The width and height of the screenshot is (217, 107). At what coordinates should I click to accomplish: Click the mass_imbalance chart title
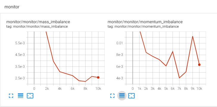coord(38,22)
